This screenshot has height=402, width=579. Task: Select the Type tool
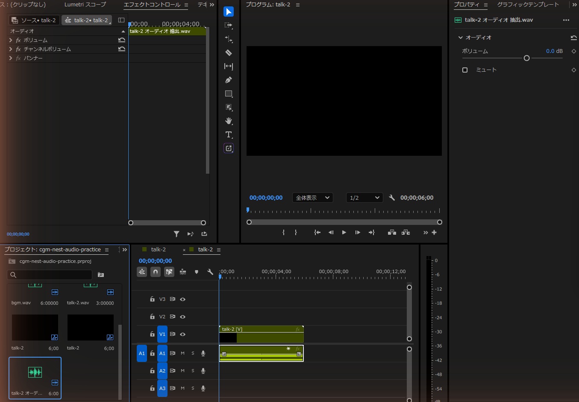tap(229, 135)
